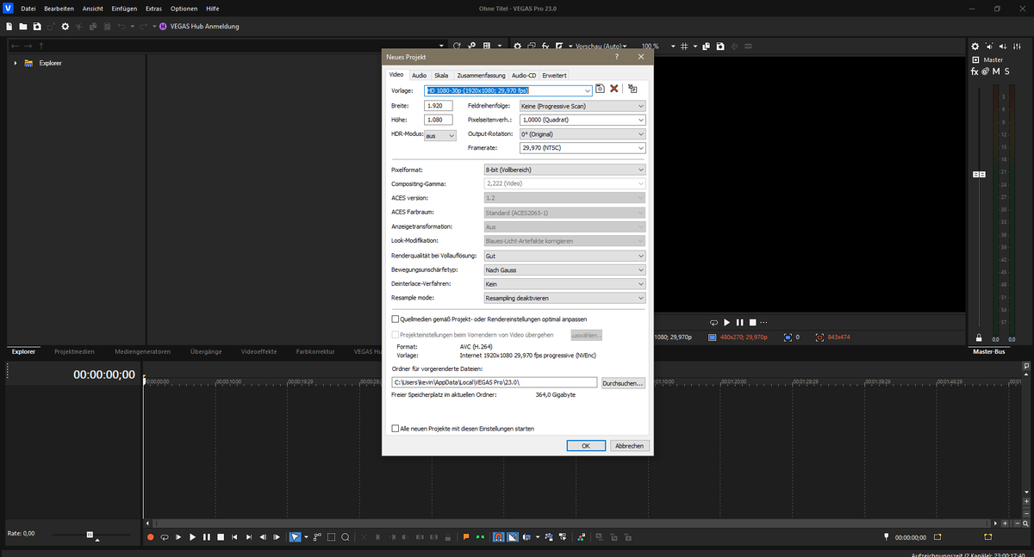Click the match media settings icon

(x=632, y=89)
